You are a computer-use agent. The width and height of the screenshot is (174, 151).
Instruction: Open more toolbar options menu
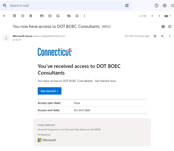click(84, 16)
